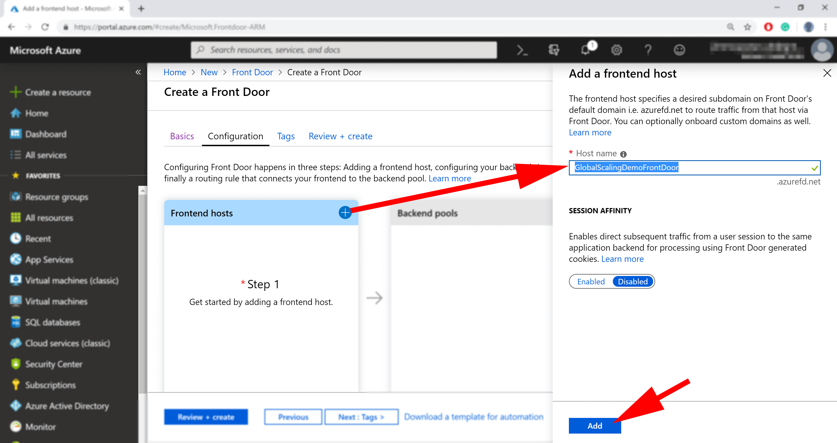Click Home in the breadcrumb
837x443 pixels.
pyautogui.click(x=175, y=72)
